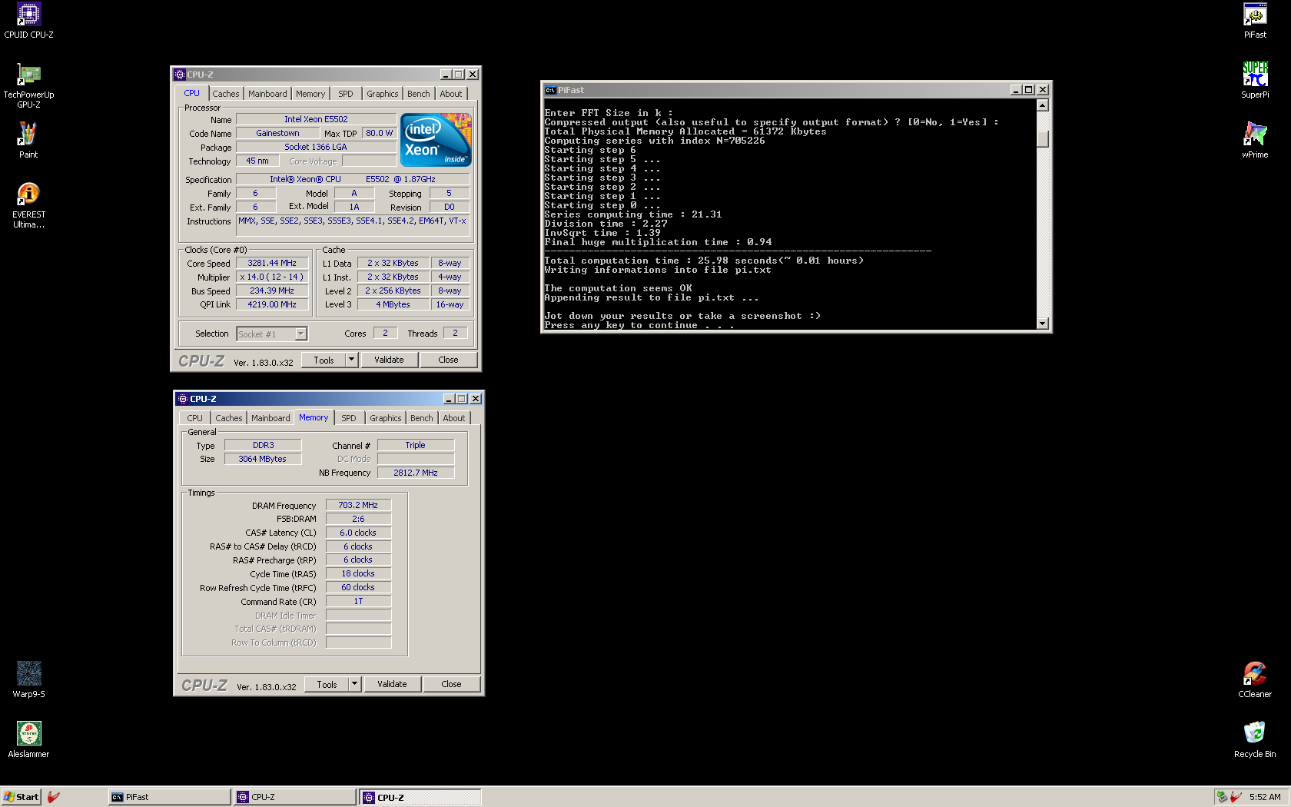The image size is (1291, 807).
Task: Click the Core Speed 3281.44 MHz value
Action: point(272,263)
